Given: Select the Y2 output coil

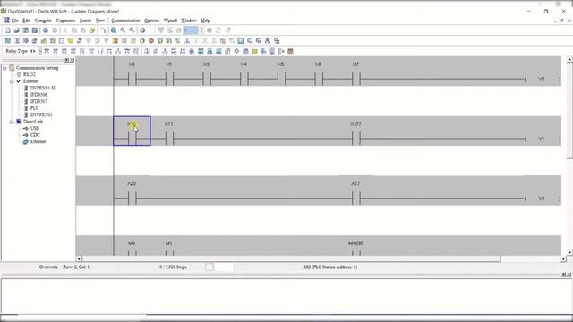Looking at the screenshot, I should pyautogui.click(x=542, y=199).
